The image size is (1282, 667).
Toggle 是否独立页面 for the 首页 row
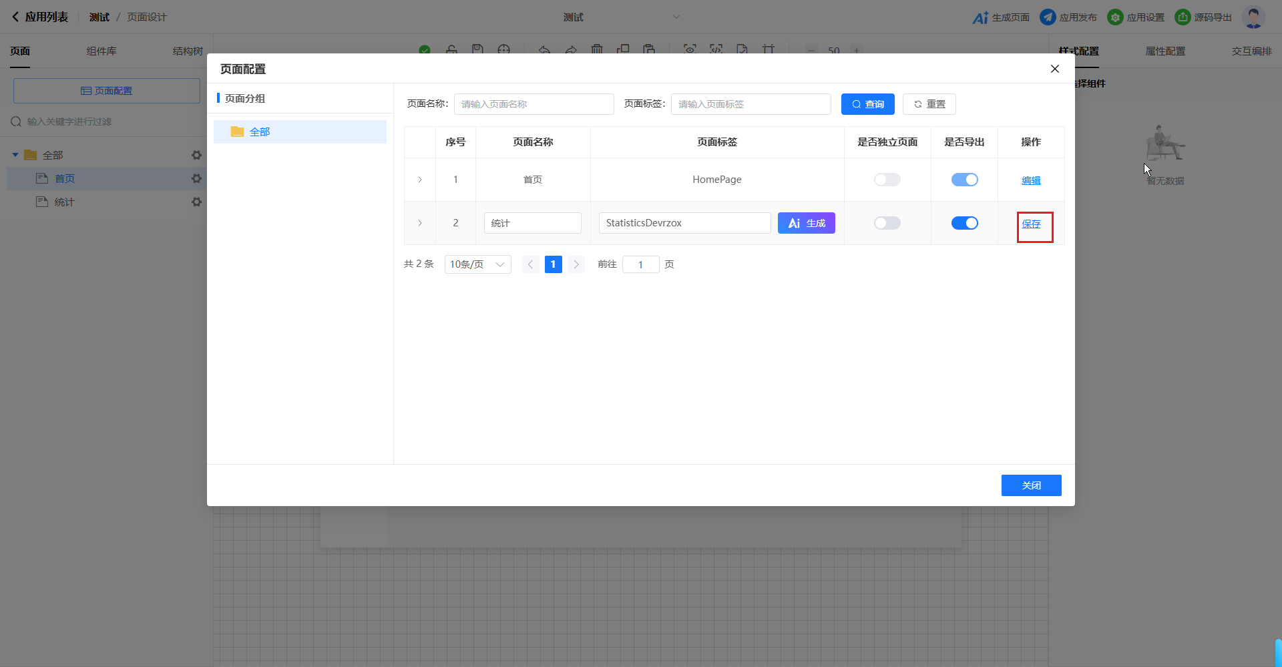click(x=887, y=180)
